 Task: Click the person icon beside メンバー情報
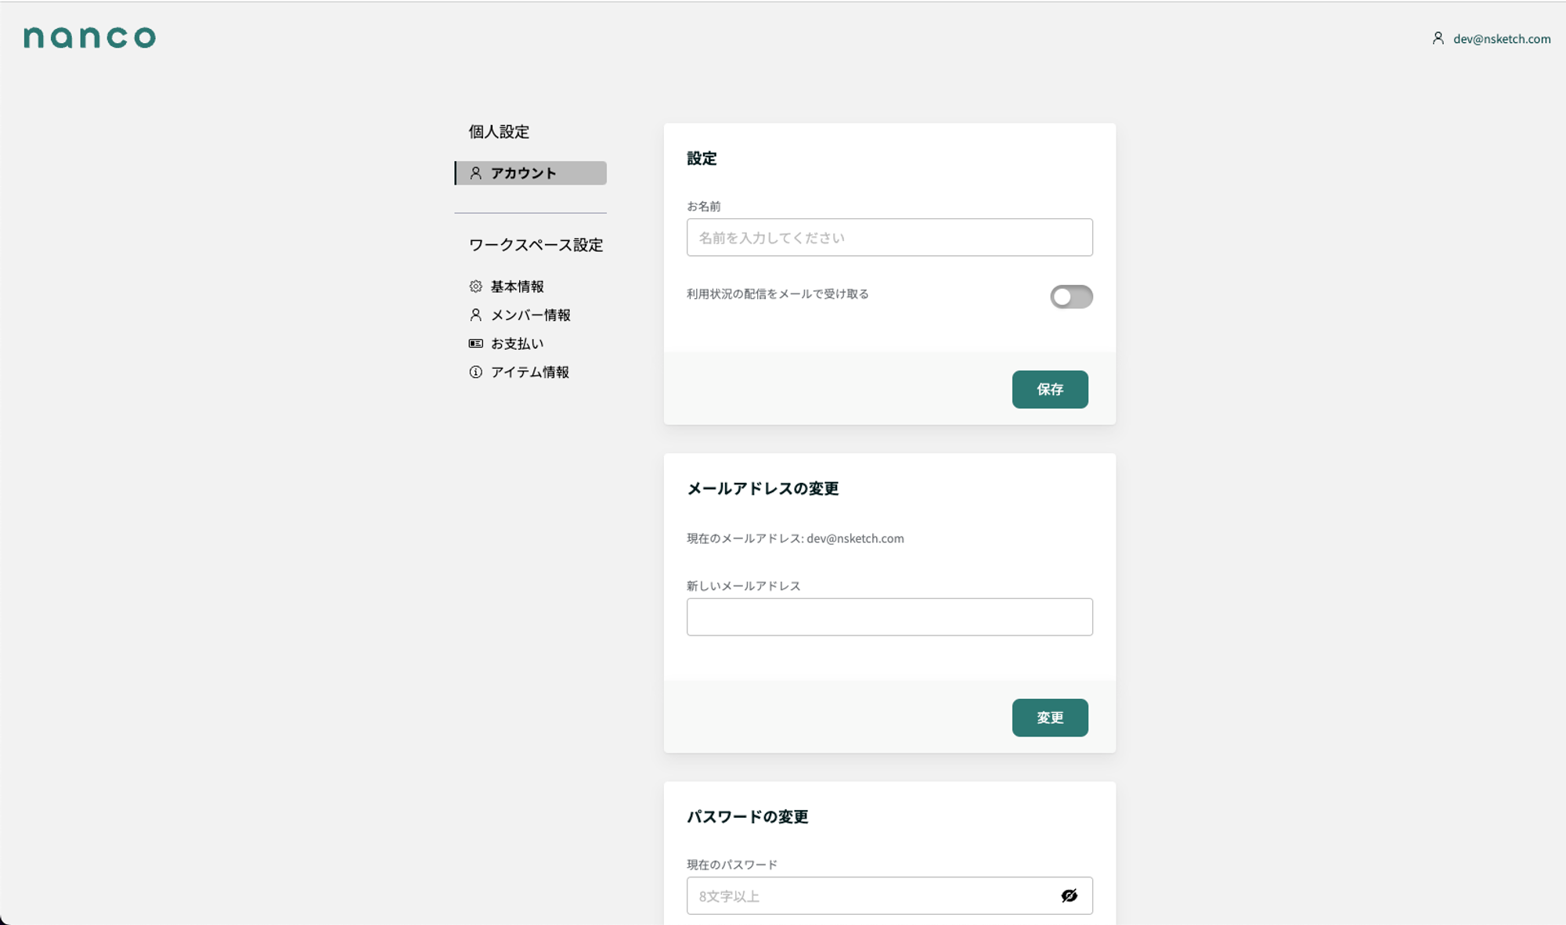(475, 315)
